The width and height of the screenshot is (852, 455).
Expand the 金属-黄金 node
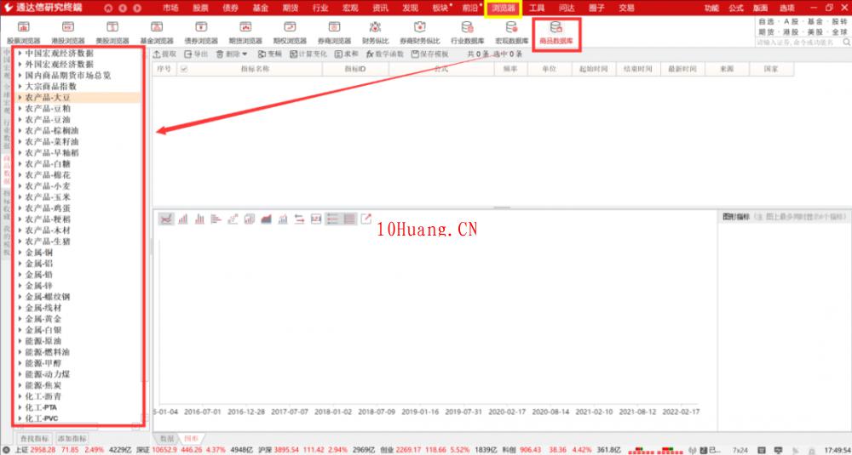(x=20, y=319)
